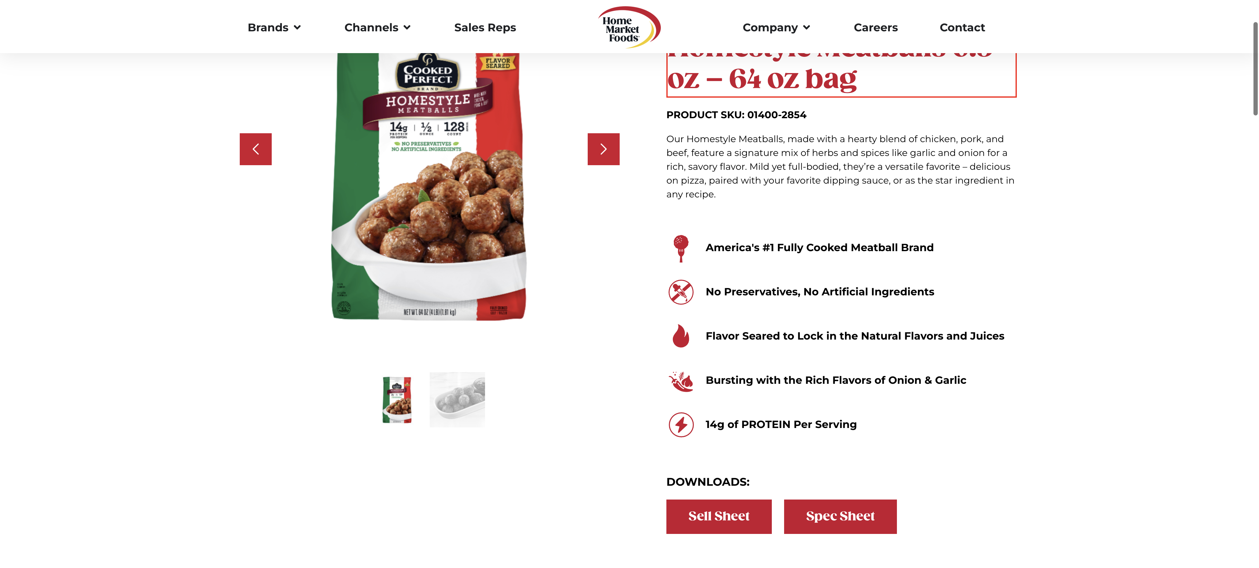Click the lightning bolt protein icon
Screen dimensions: 1259x568
point(680,424)
